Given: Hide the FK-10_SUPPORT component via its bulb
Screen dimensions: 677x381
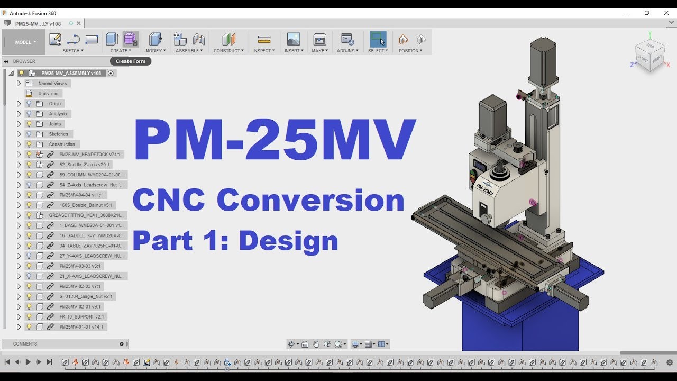Looking at the screenshot, I should [29, 317].
